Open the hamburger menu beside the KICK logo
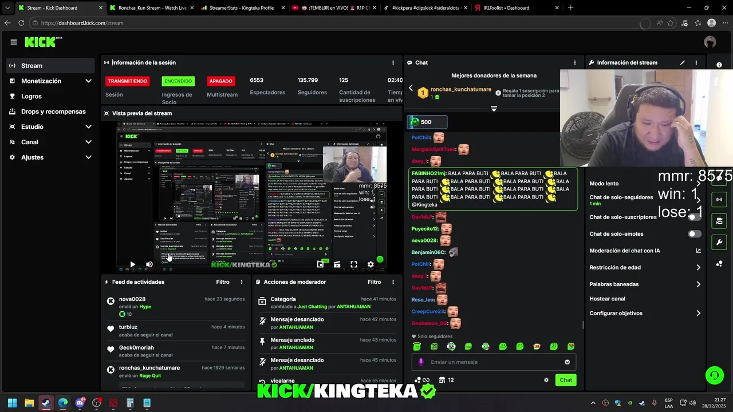This screenshot has width=733, height=412. click(14, 42)
